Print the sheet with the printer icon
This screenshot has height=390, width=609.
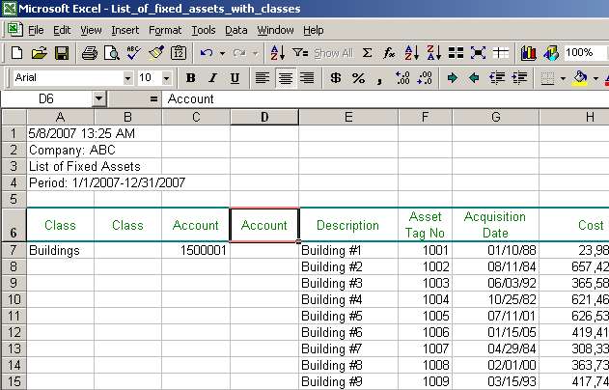coord(90,53)
